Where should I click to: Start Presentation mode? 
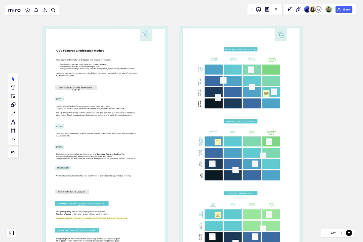point(258,9)
